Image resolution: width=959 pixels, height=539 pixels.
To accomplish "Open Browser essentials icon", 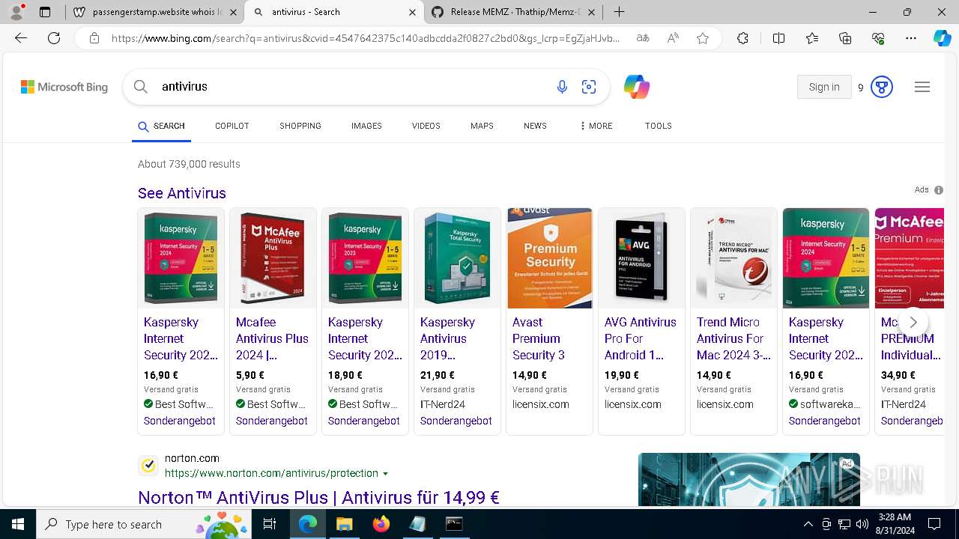I will point(878,38).
